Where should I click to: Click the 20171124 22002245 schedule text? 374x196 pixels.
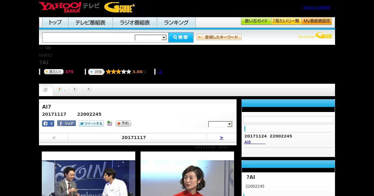click(x=268, y=136)
